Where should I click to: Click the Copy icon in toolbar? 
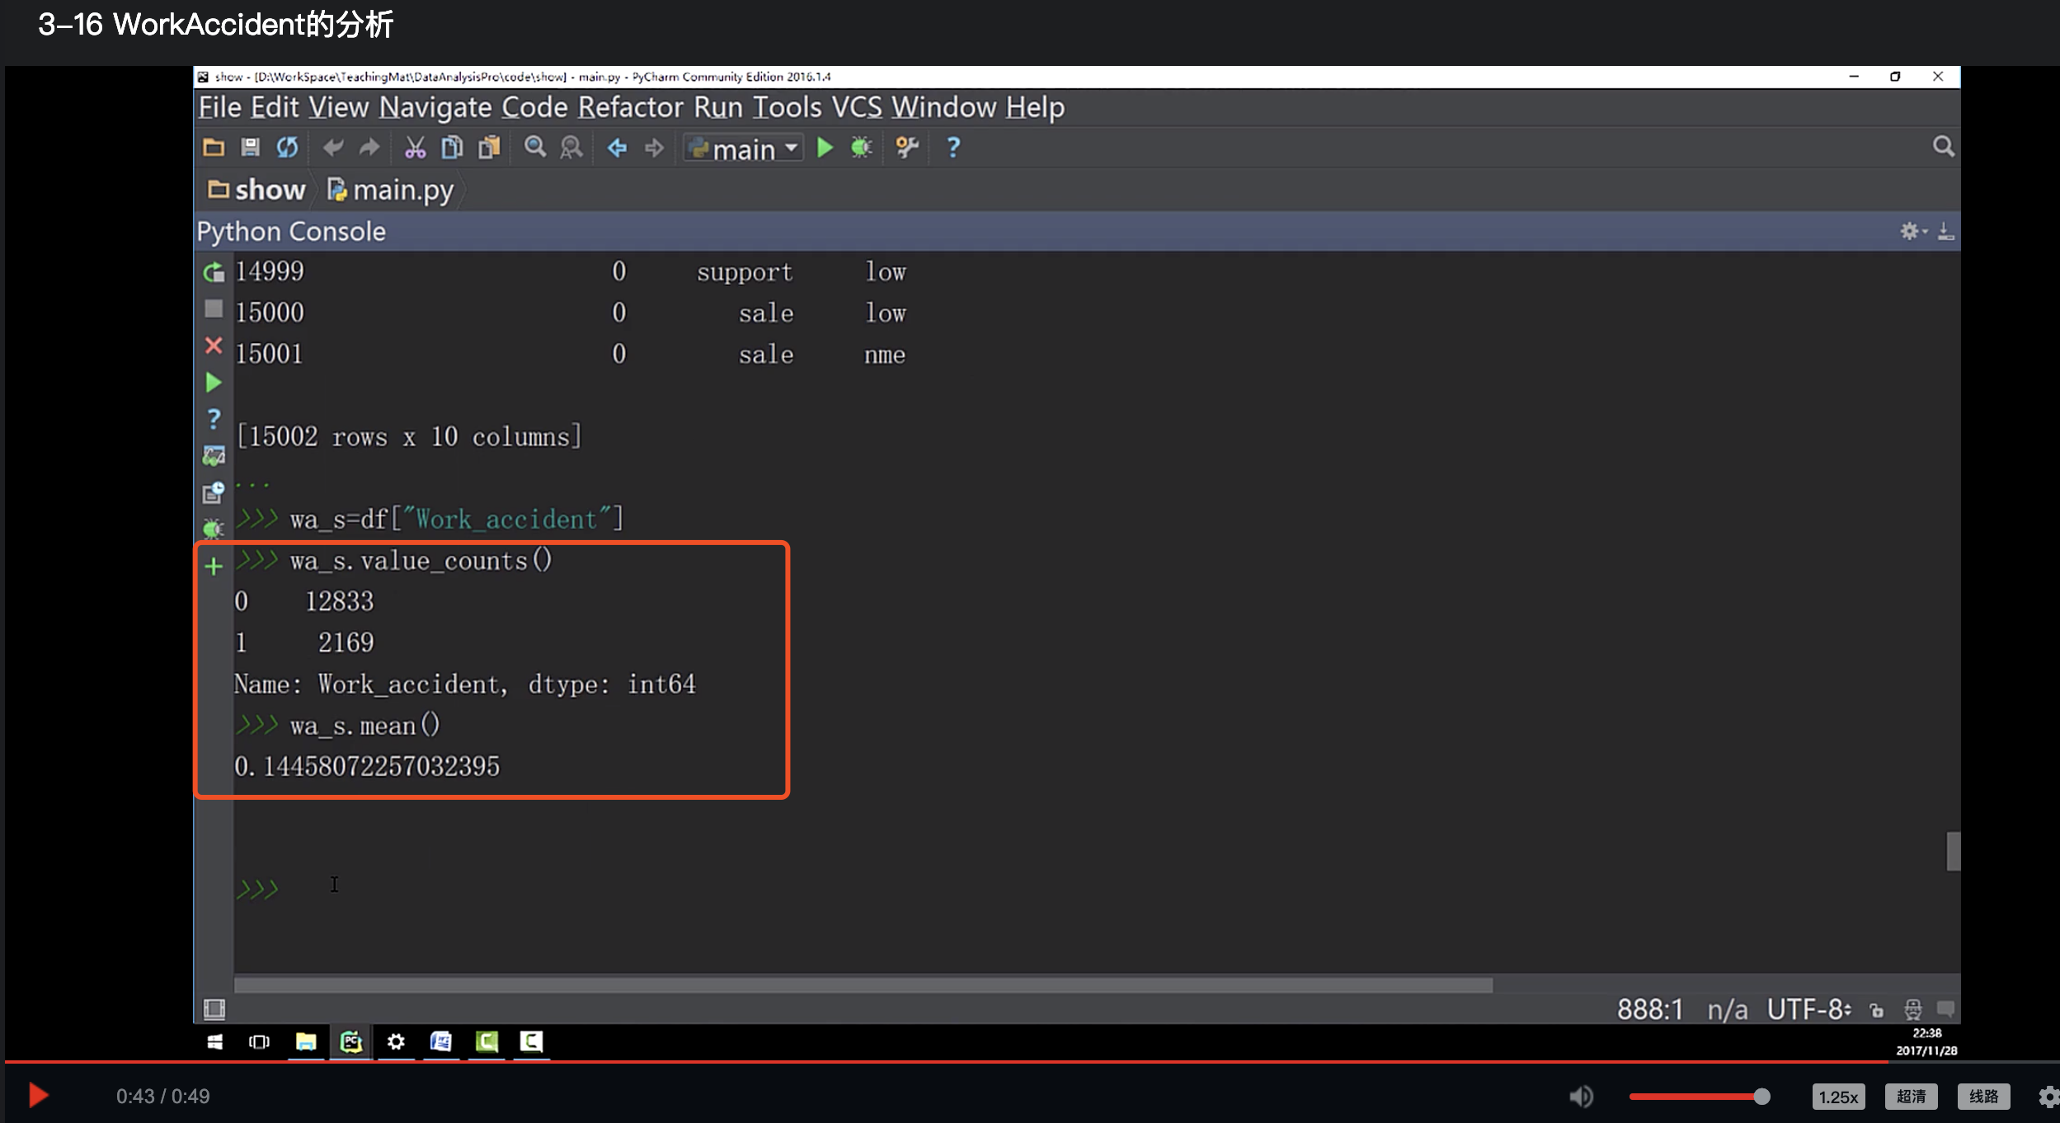click(452, 148)
